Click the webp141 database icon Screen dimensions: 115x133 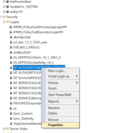coord(8,12)
